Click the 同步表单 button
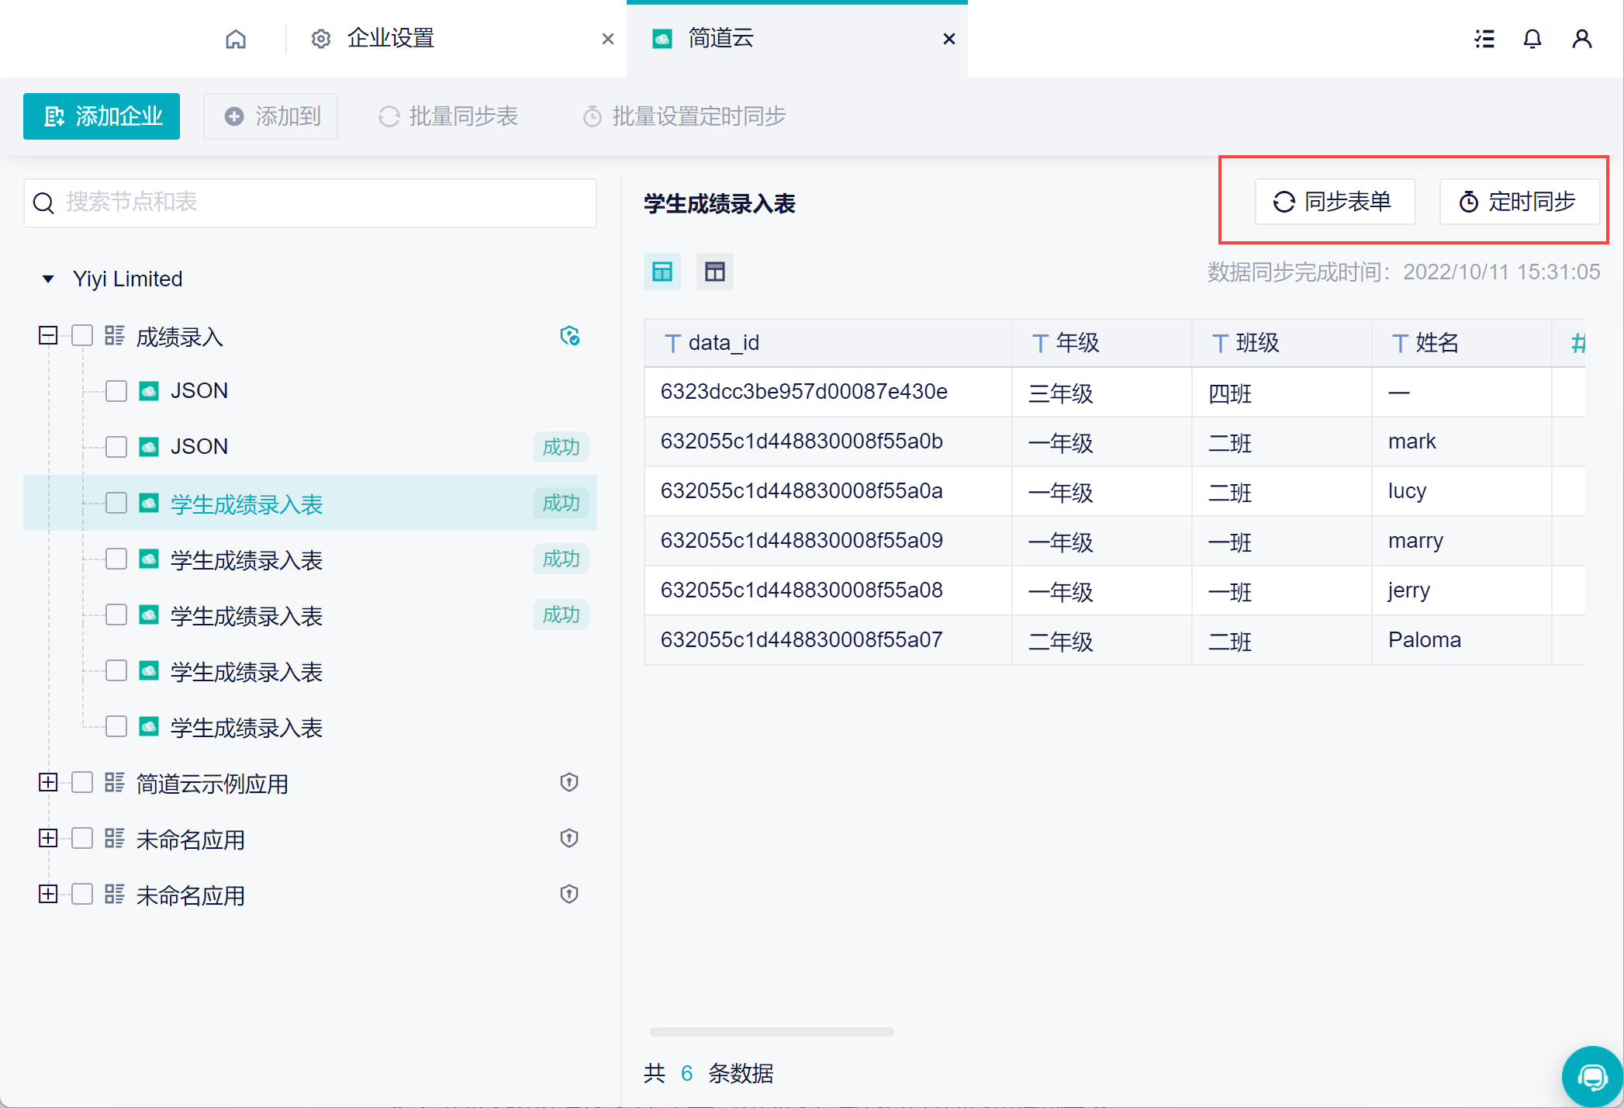This screenshot has height=1108, width=1624. tap(1335, 202)
